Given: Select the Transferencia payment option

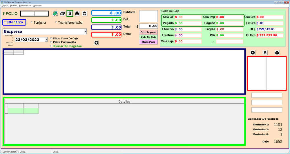Looking at the screenshot, I should pos(69,22).
